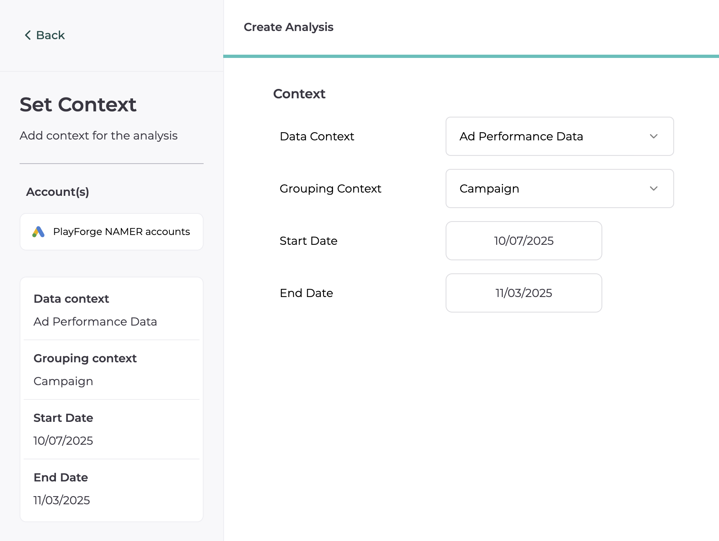
Task: Click the Set Context heading
Action: click(78, 104)
